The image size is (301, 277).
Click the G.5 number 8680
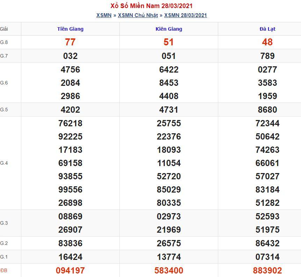(x=267, y=110)
